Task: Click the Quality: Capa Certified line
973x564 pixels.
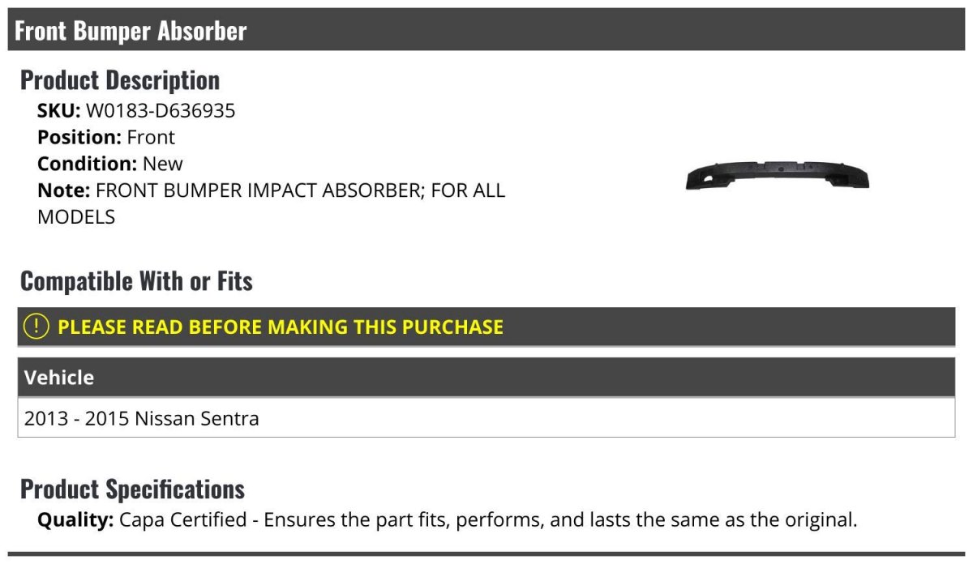Action: tap(447, 519)
